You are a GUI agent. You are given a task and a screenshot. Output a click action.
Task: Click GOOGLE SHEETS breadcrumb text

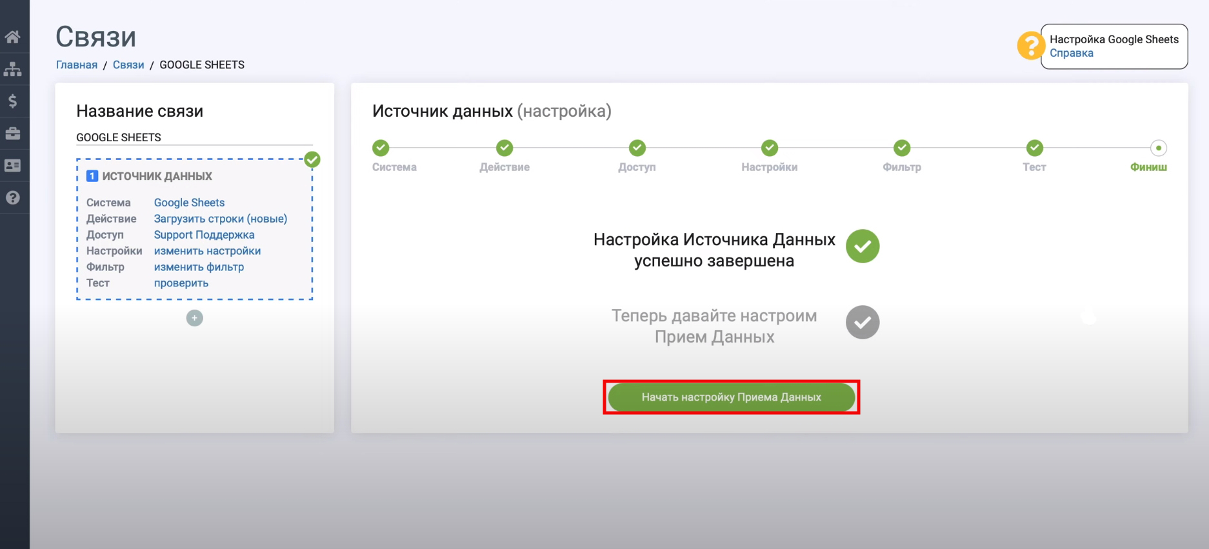pyautogui.click(x=202, y=65)
